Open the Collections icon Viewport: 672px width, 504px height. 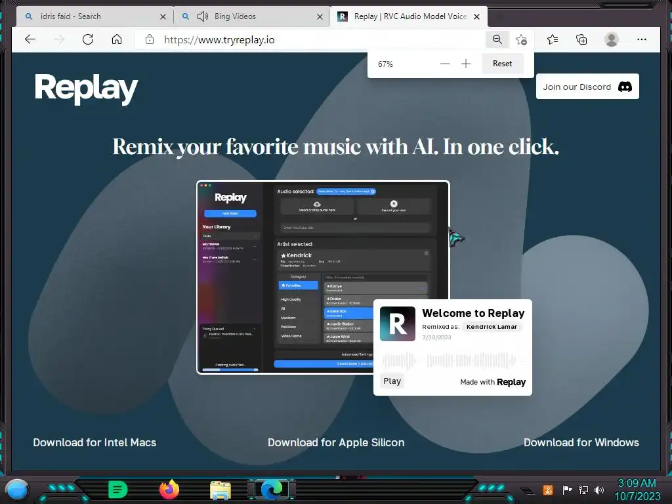tap(581, 39)
